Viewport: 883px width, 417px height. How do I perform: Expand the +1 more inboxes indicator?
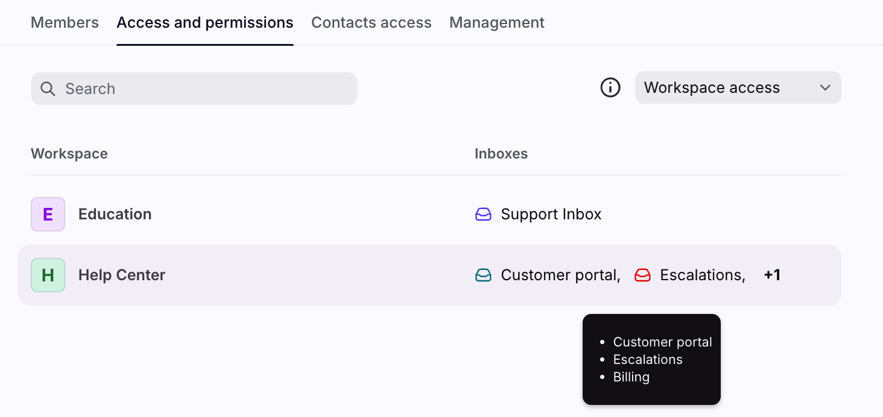pos(772,275)
